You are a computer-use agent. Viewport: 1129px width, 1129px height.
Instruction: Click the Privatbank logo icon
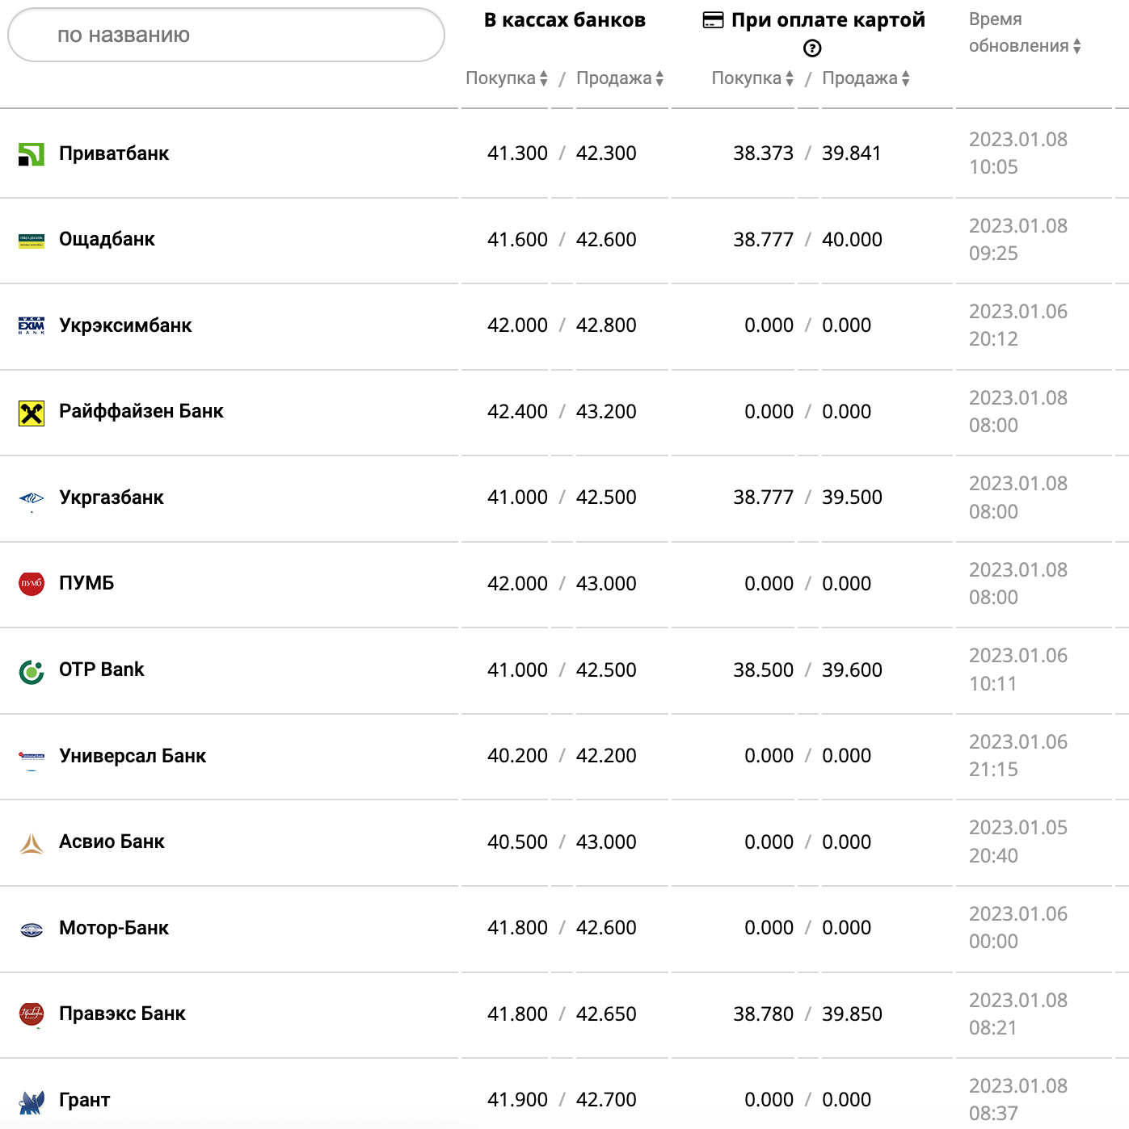coord(32,154)
